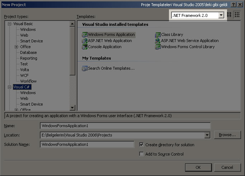Viewport: 245px width, 176px height.
Task: Switch templates view to small icons
Action: pos(237,15)
